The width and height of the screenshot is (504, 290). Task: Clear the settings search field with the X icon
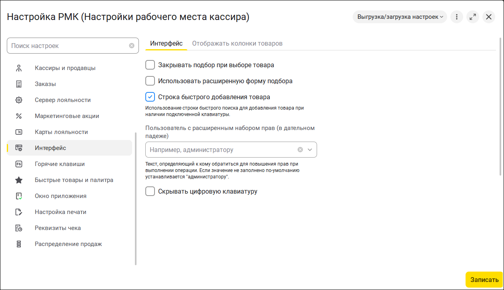(132, 46)
